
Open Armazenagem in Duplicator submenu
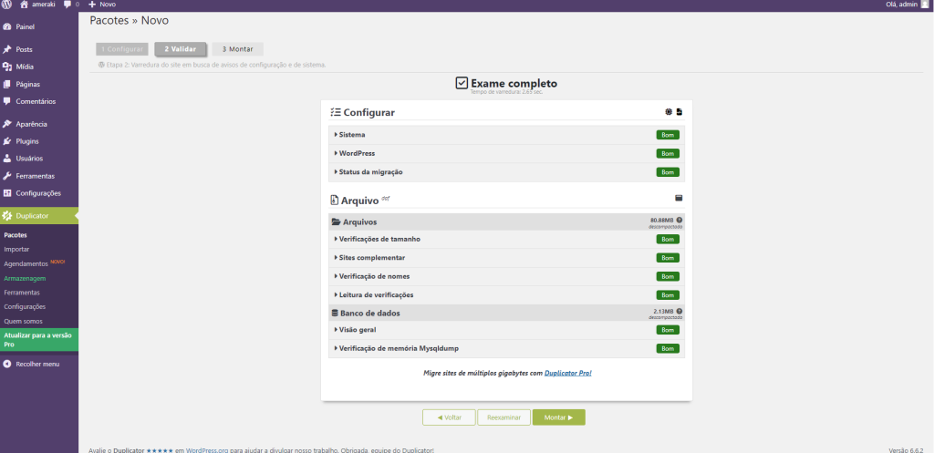25,278
